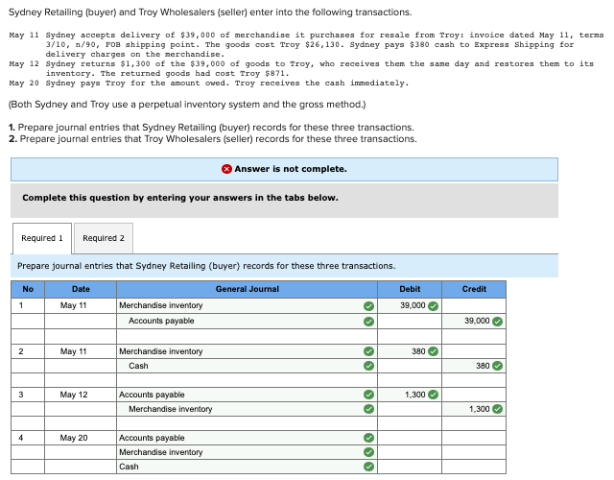This screenshot has width=614, height=480.
Task: Click the 1,300 credit amount cell
Action: (474, 409)
